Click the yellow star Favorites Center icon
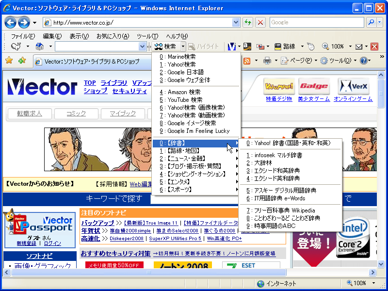 point(9,60)
